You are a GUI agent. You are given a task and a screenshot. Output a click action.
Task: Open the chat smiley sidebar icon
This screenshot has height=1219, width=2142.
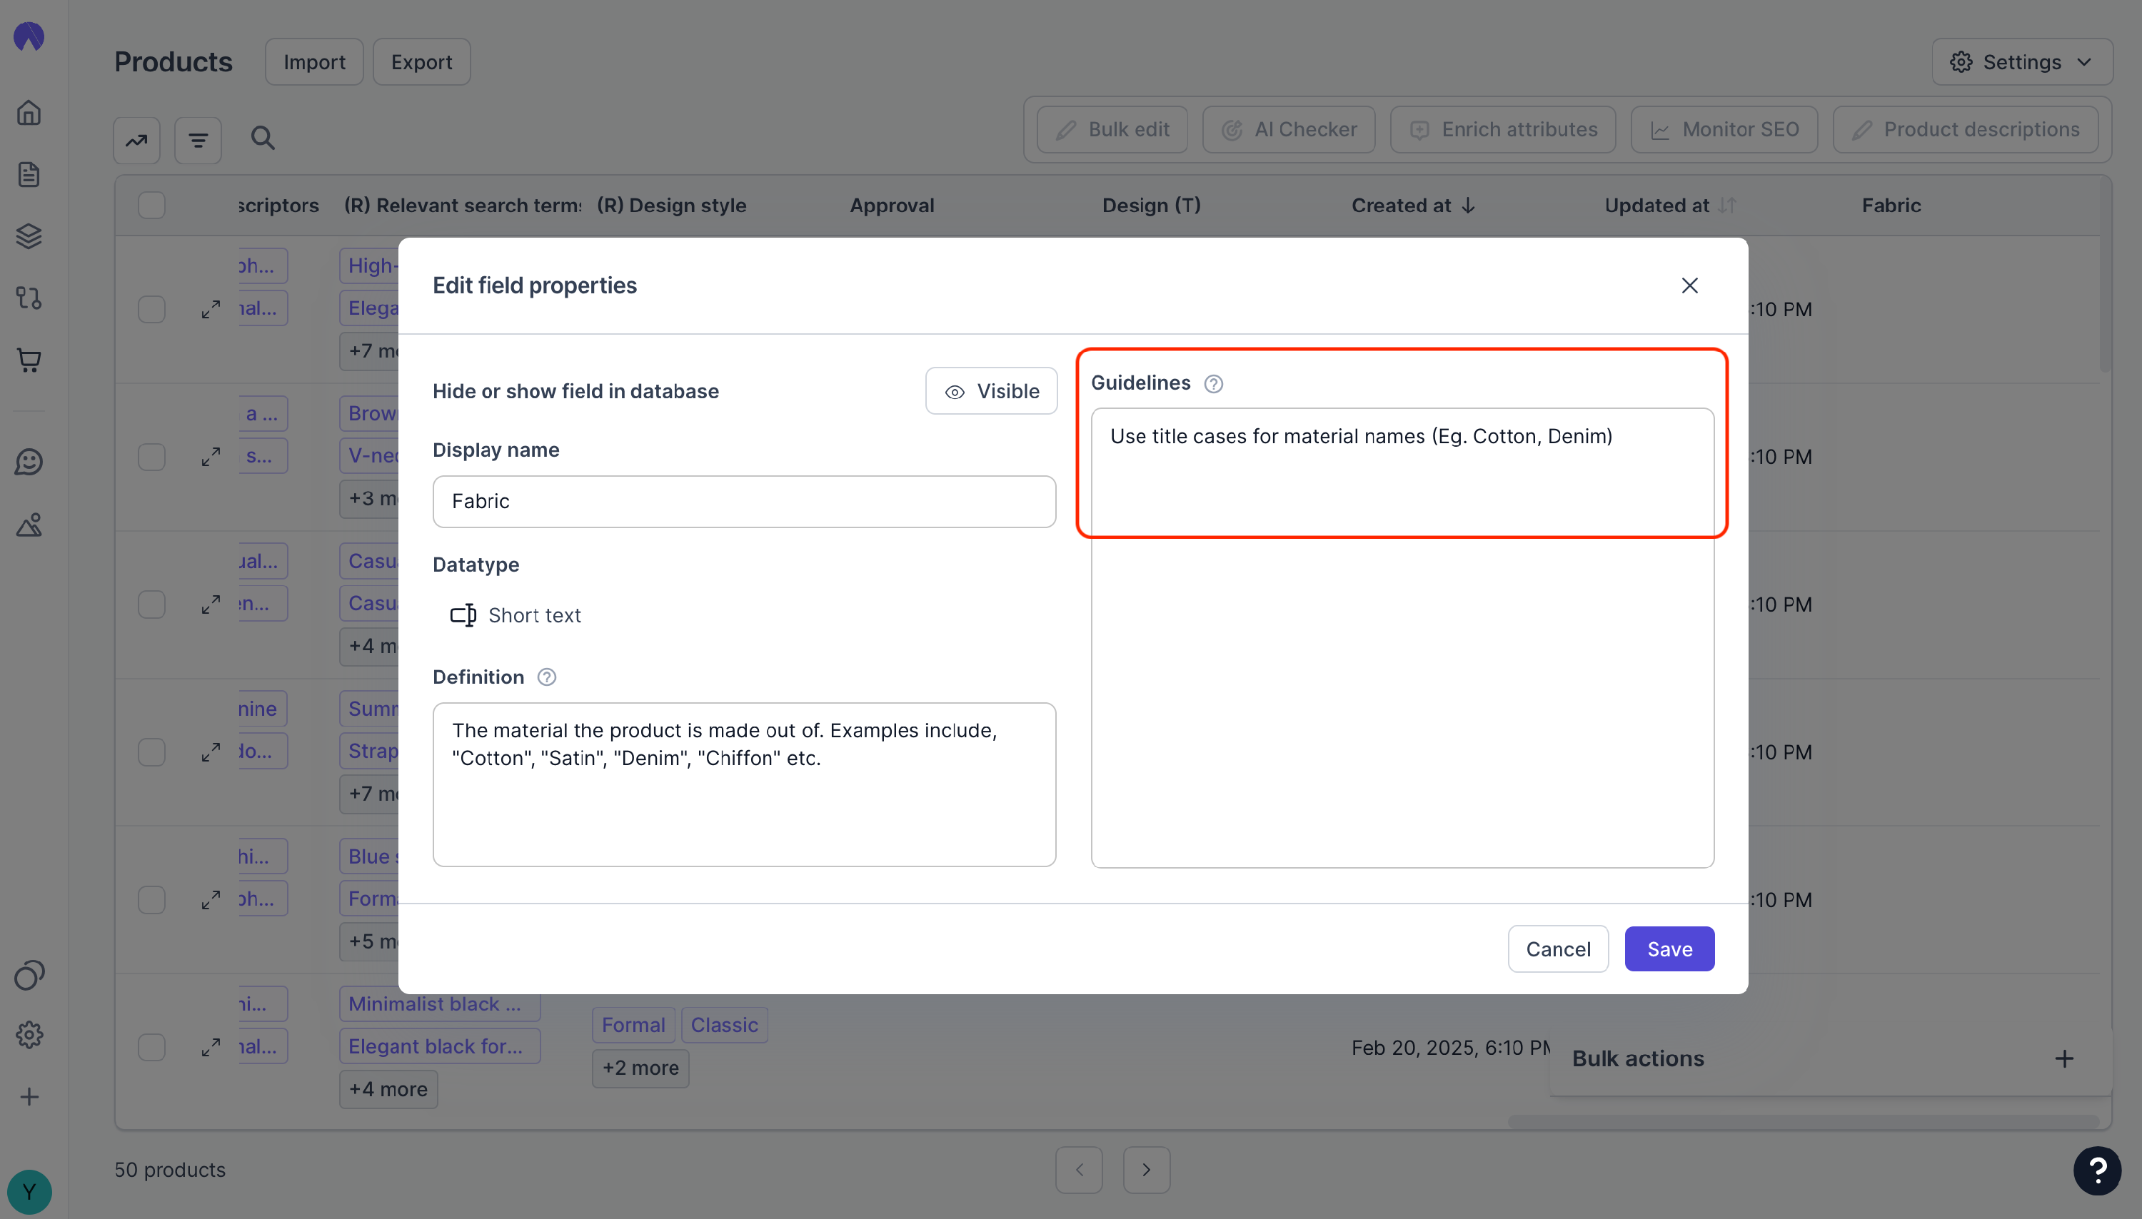point(29,461)
